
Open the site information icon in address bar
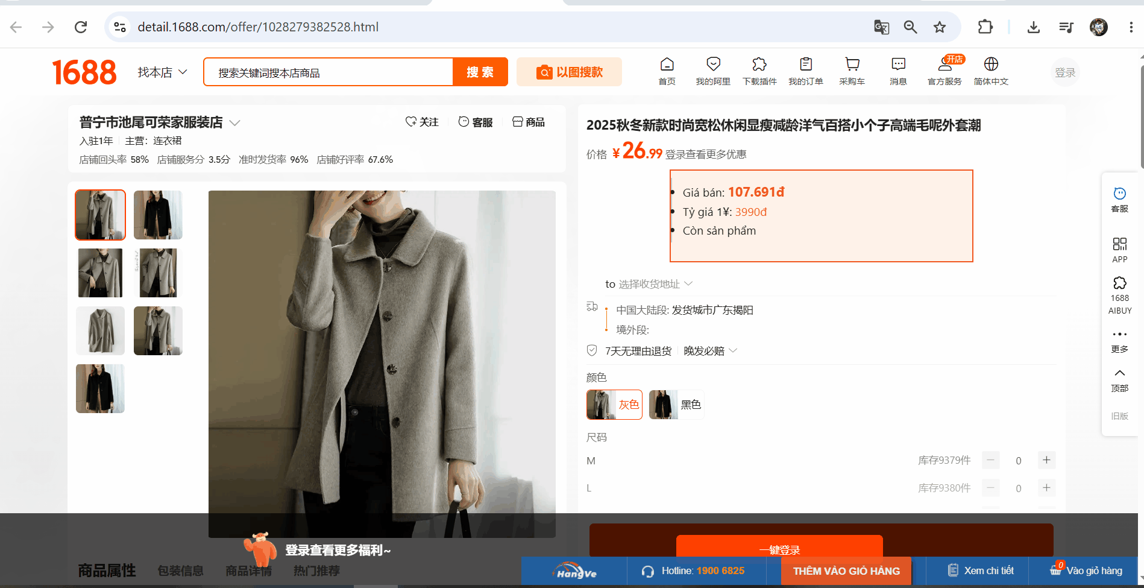coord(120,27)
